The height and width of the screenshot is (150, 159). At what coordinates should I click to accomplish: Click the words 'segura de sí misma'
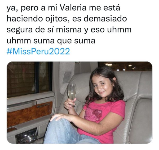coord(44,30)
